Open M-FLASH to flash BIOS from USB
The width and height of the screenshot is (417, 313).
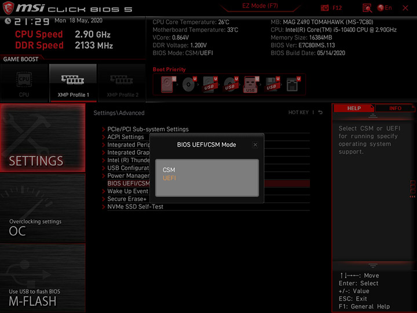click(x=42, y=278)
